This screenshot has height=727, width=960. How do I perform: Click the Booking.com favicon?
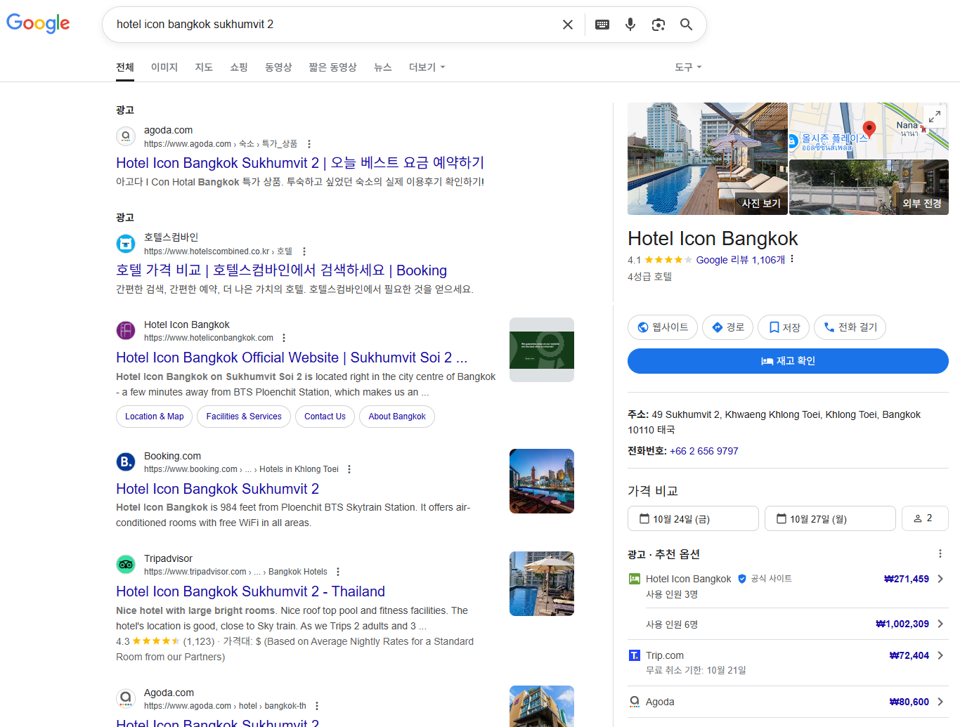click(x=125, y=461)
